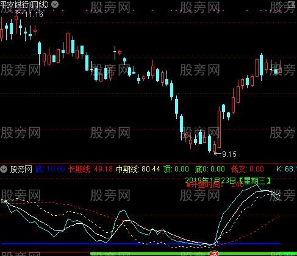The image size is (297, 256).
Task: Click the 顶: 0.00 indicator value
Action: tap(176, 169)
